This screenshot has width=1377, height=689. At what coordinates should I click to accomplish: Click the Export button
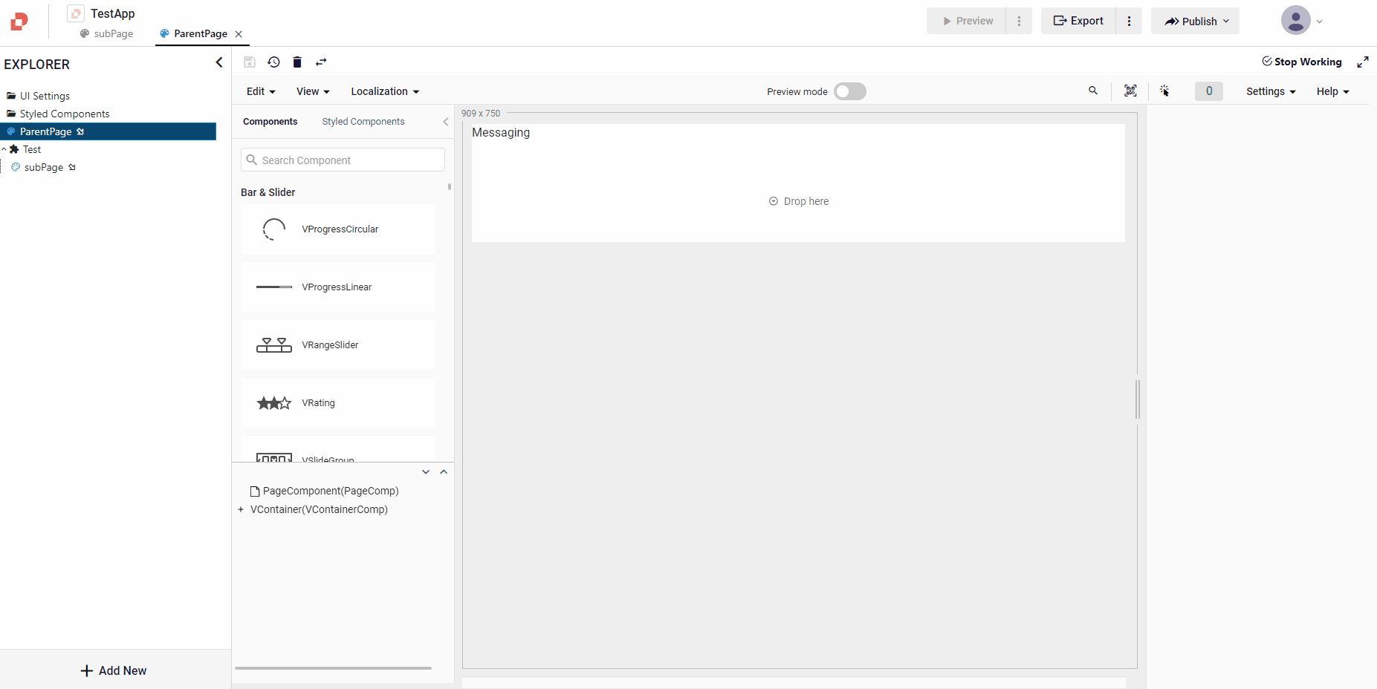(x=1078, y=21)
